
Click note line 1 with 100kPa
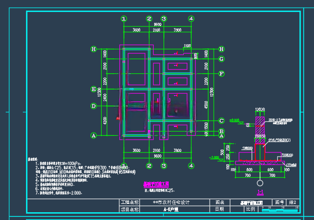pos(58,164)
